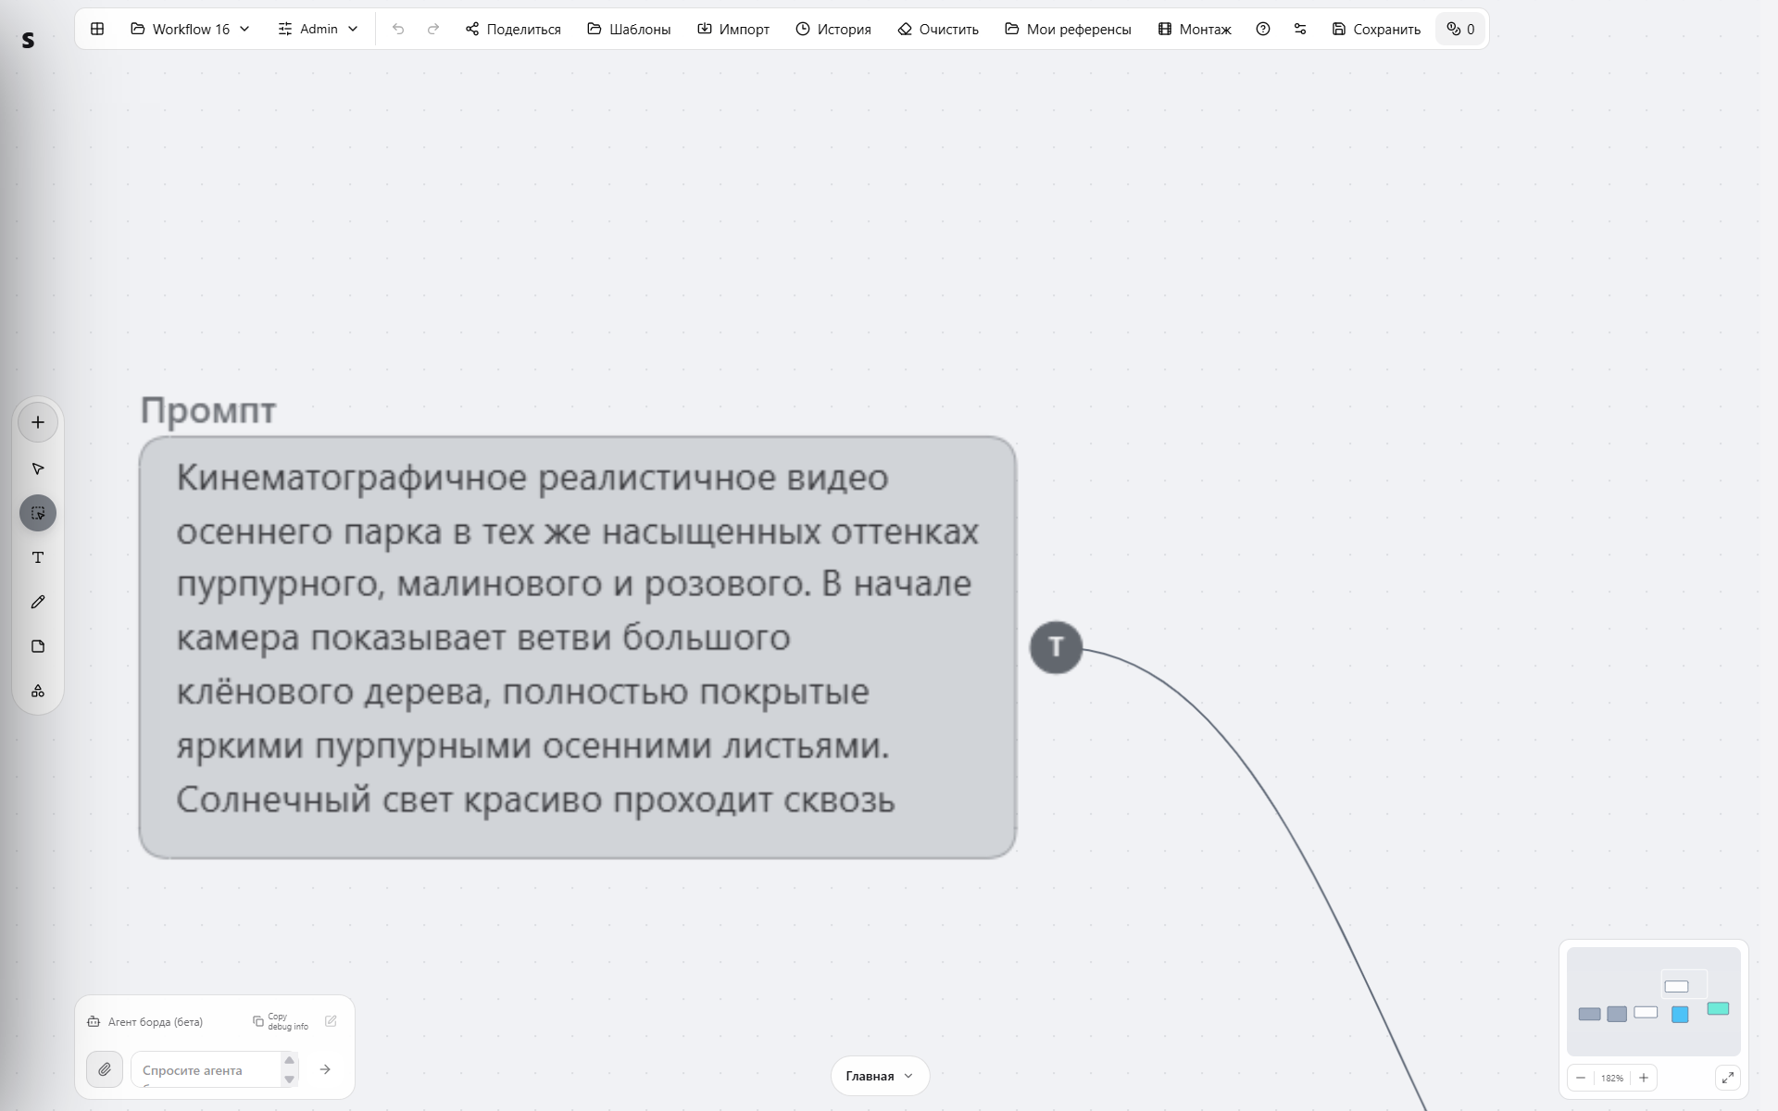The height and width of the screenshot is (1111, 1778).
Task: Click inside the Промпт text box
Action: pos(578,647)
